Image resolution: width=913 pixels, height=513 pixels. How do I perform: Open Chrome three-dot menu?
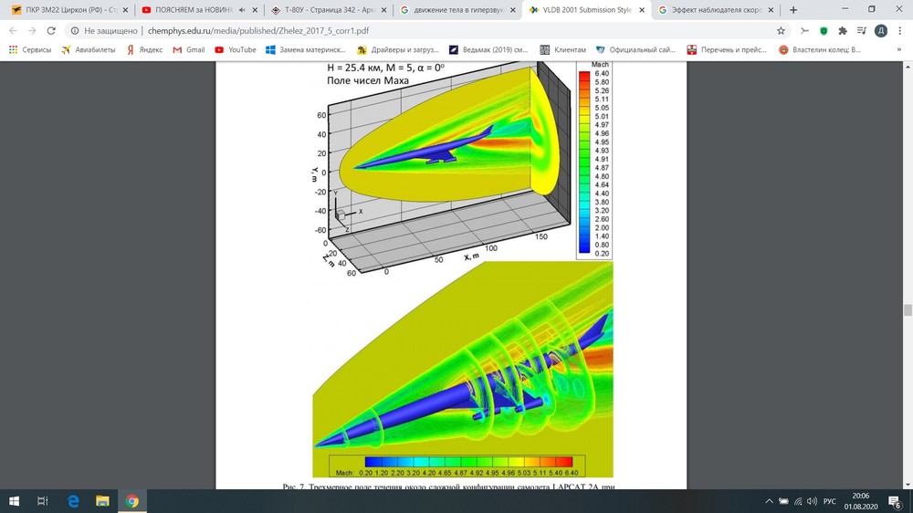coord(899,31)
